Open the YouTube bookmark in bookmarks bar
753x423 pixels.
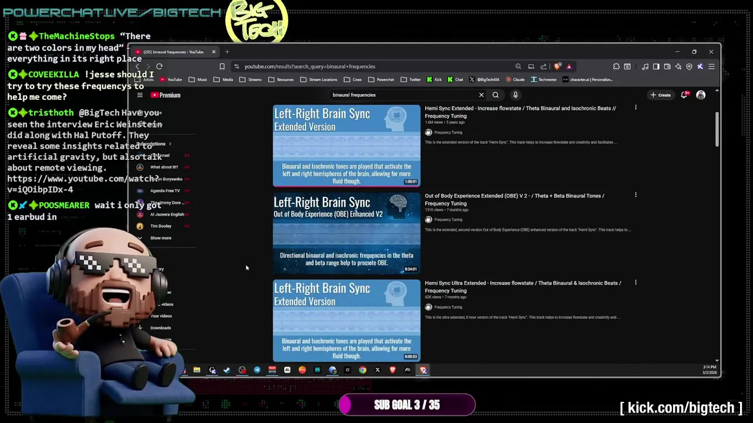(x=170, y=79)
